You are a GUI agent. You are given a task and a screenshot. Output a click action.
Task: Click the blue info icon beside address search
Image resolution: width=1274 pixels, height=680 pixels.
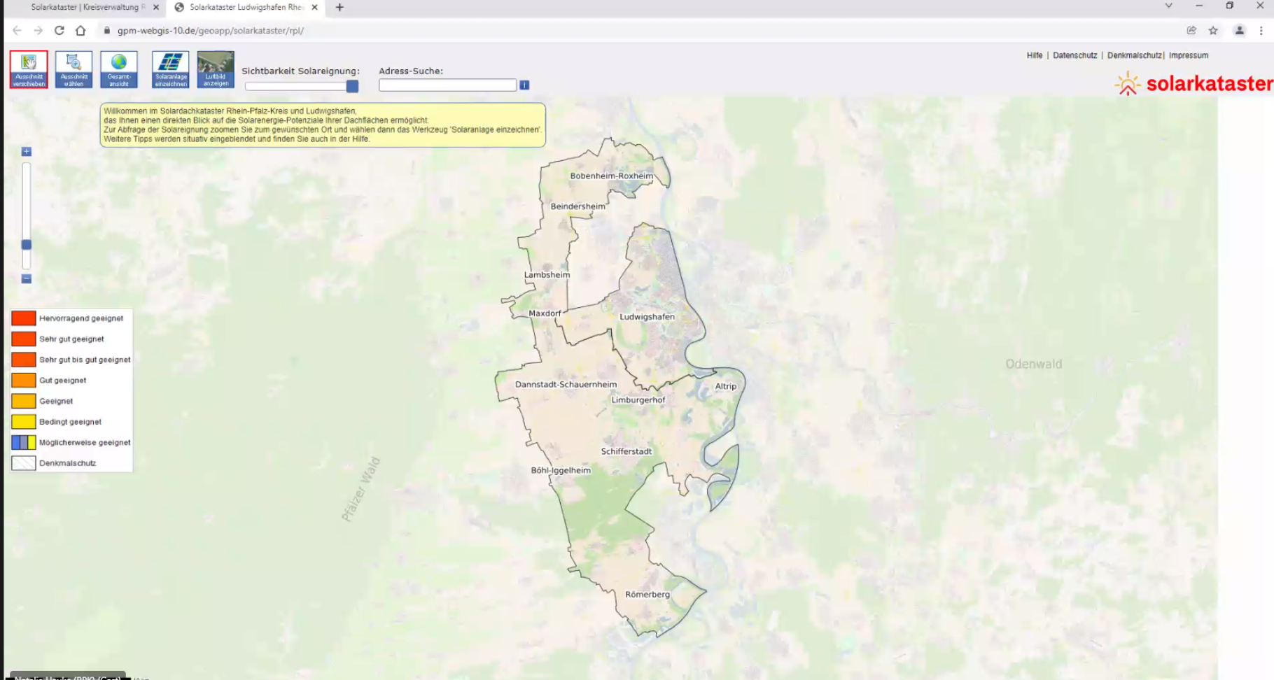coord(524,85)
